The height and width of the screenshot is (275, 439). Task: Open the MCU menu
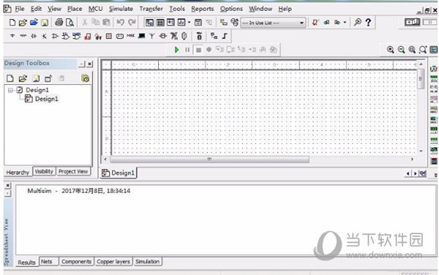pos(95,9)
